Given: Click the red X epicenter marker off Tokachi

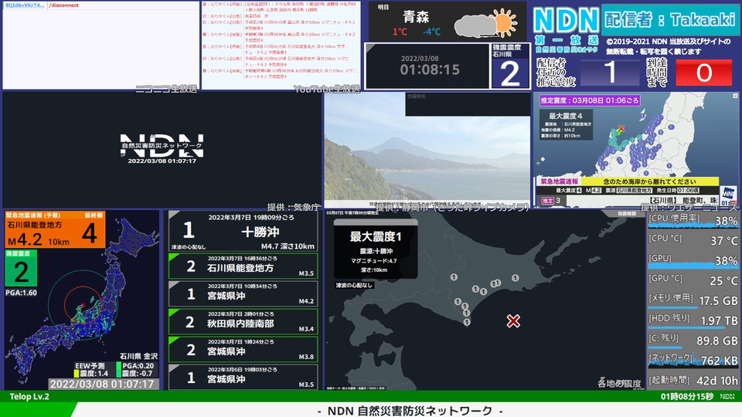Looking at the screenshot, I should coord(513,321).
